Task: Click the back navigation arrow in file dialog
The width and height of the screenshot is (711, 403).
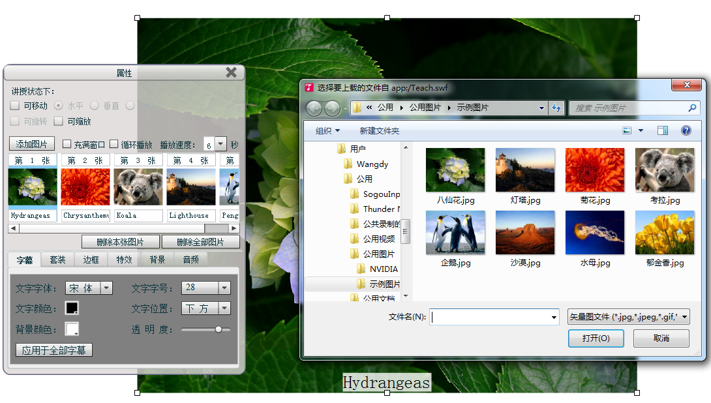Action: (314, 108)
